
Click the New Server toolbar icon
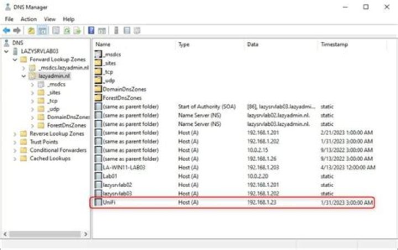click(x=116, y=30)
